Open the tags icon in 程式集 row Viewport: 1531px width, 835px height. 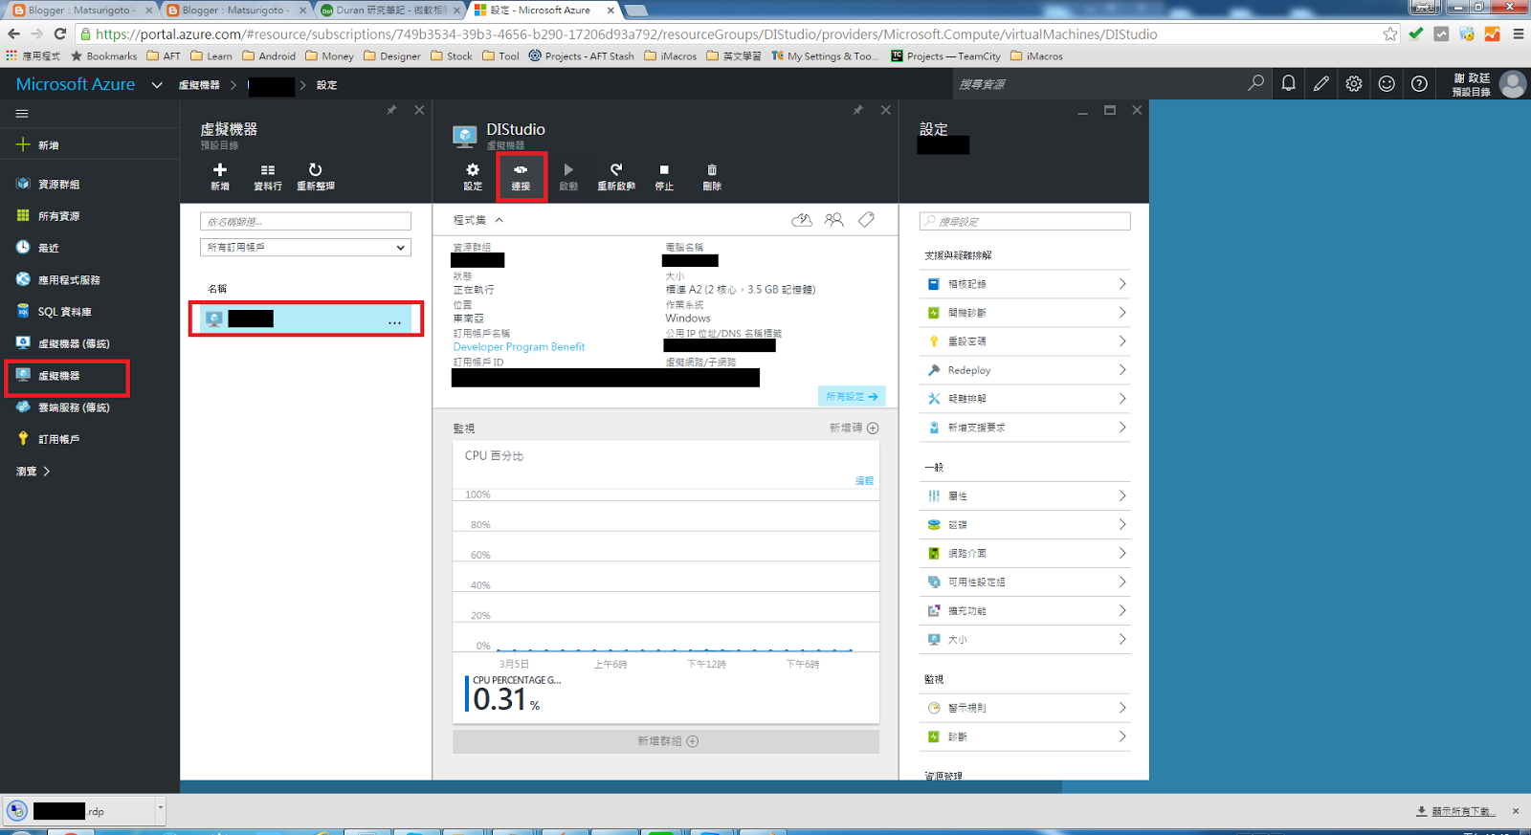coord(866,220)
